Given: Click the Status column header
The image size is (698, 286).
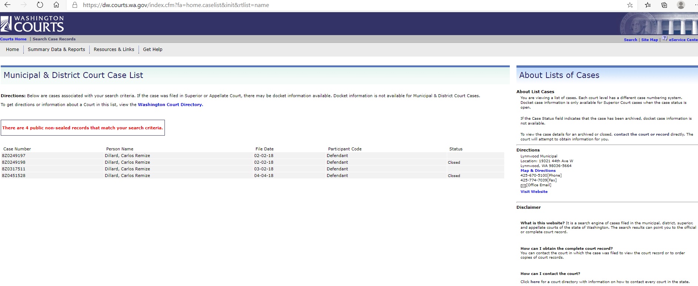Looking at the screenshot, I should click(456, 149).
